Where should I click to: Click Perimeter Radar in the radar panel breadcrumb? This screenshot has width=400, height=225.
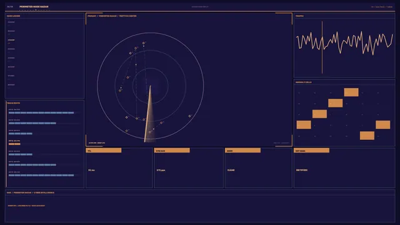point(107,16)
